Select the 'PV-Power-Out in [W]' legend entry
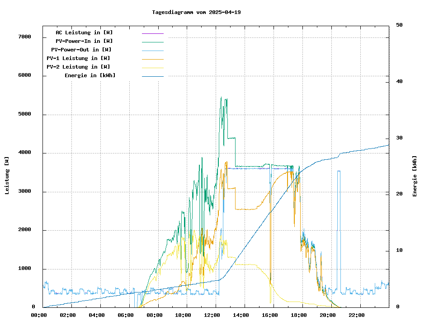Image resolution: width=434 pixels, height=325 pixels. click(x=81, y=50)
